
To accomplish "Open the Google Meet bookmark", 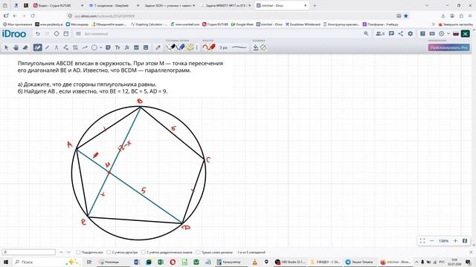I will pyautogui.click(x=242, y=24).
